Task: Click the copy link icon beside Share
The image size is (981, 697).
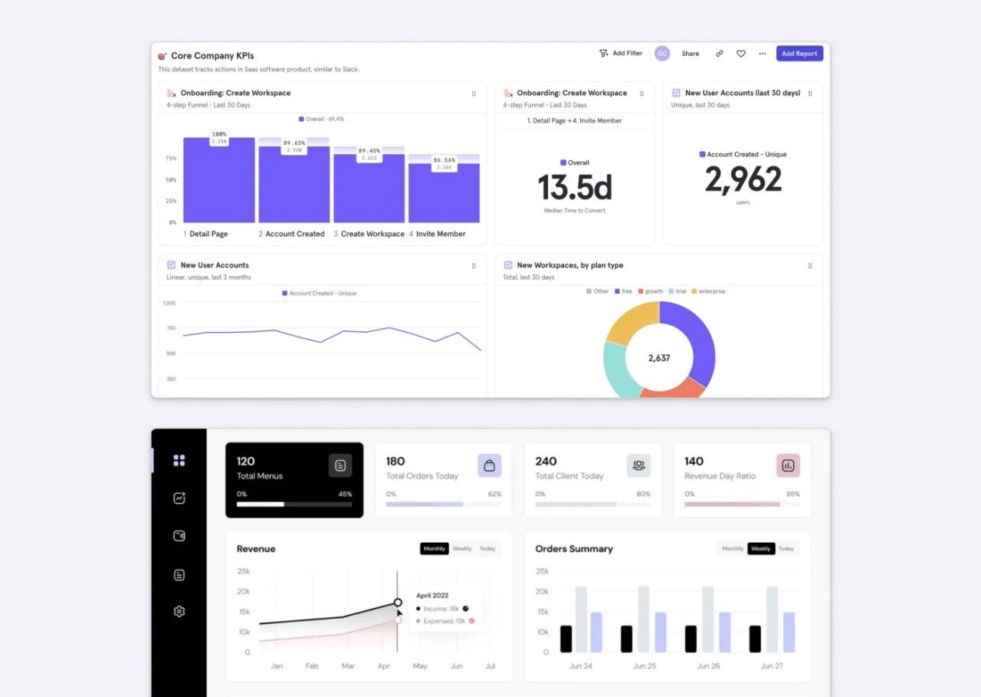Action: pyautogui.click(x=719, y=54)
